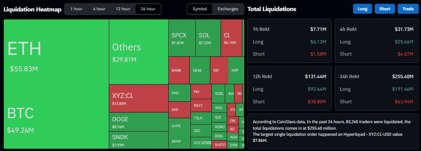The image size is (421, 151).
Task: Select the 24 hour timeframe
Action: click(x=148, y=9)
